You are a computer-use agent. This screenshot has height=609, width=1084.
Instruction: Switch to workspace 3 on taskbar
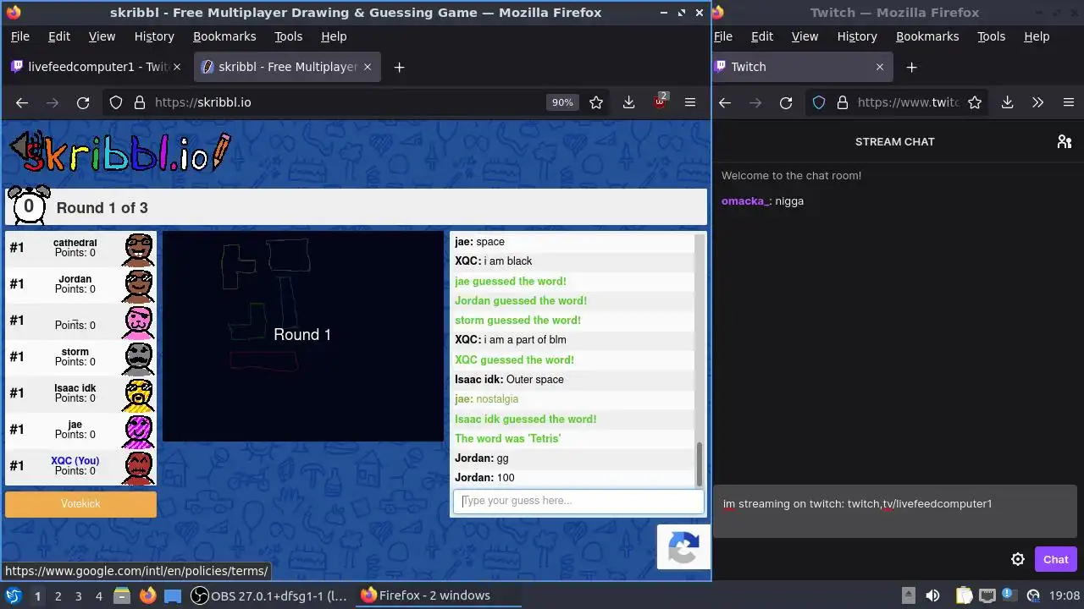click(x=78, y=595)
